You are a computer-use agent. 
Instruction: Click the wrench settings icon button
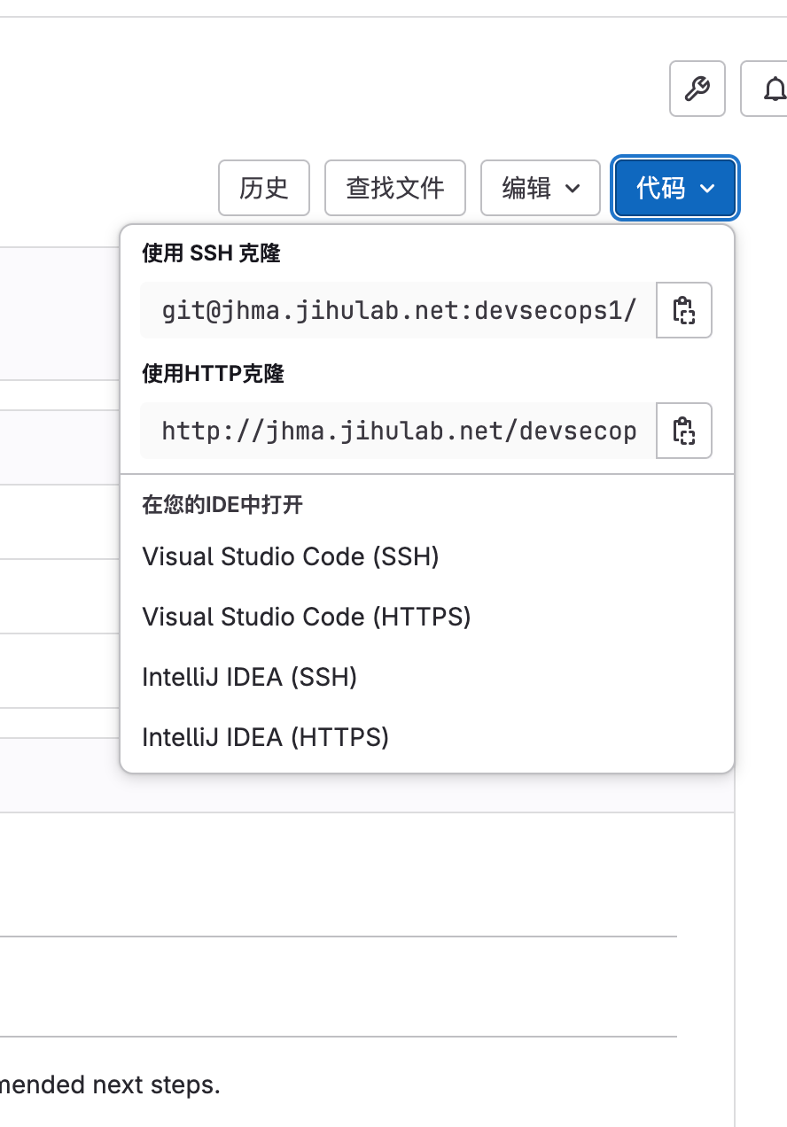(697, 89)
